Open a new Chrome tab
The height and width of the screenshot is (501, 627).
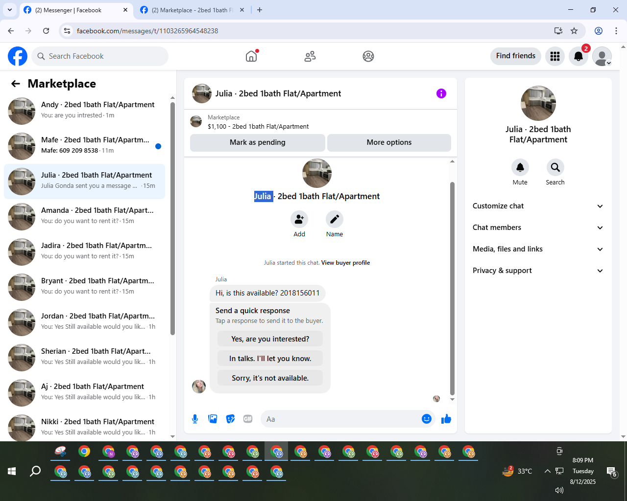click(x=260, y=10)
